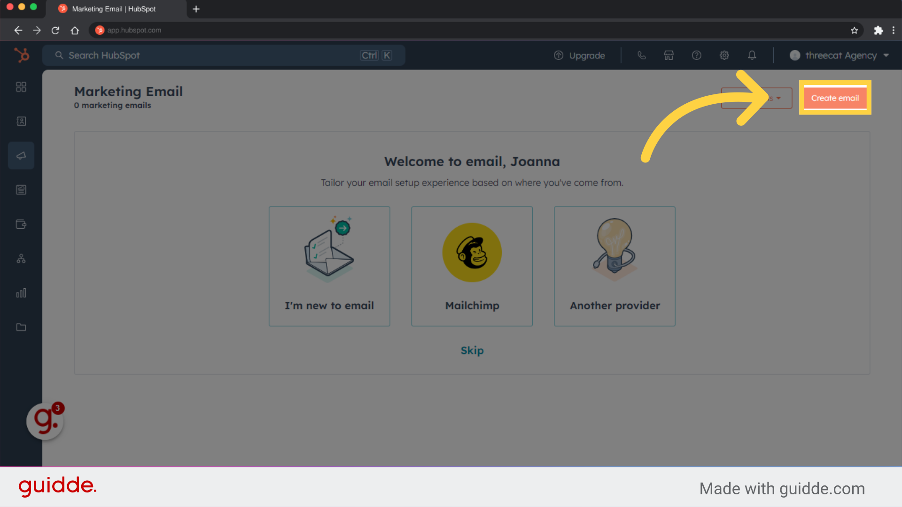Open the CRM contacts icon in the sidebar
The width and height of the screenshot is (902, 507).
tap(21, 121)
